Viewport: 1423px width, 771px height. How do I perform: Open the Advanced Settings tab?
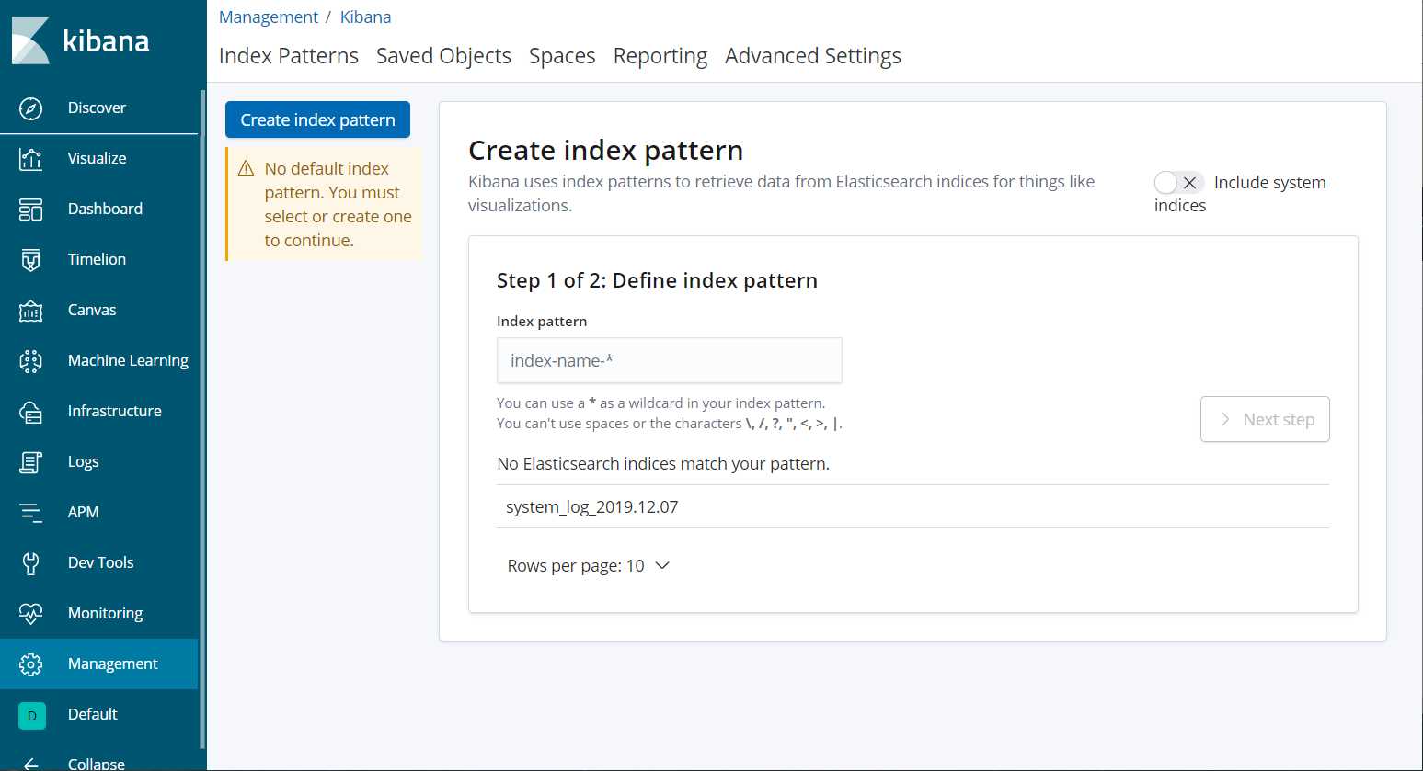(x=813, y=56)
